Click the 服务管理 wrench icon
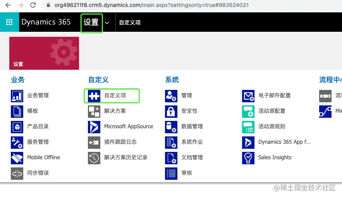 (17, 142)
